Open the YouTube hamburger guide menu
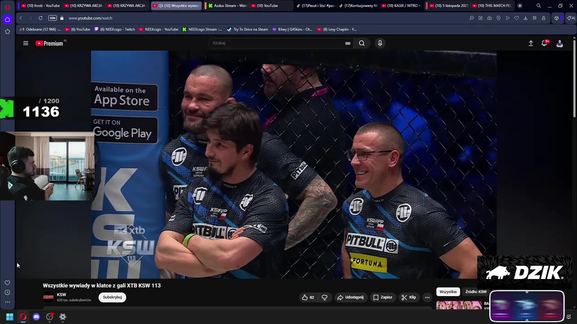Viewport: 577px width, 324px height. click(x=26, y=43)
